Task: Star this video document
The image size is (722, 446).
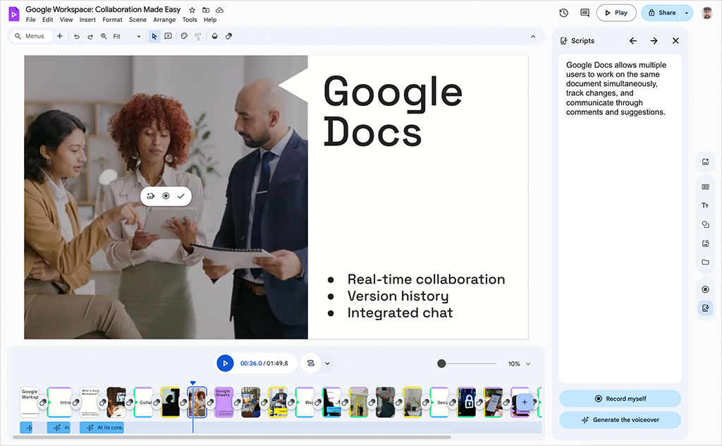Action: tap(192, 10)
